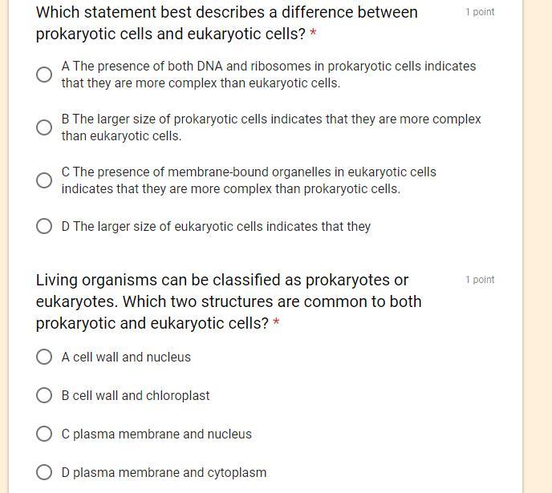
Task: Select radio C plasma membrane and nucleus
Action: click(x=44, y=434)
